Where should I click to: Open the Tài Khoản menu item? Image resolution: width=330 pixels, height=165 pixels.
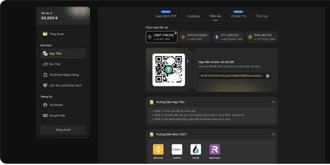tap(63, 105)
